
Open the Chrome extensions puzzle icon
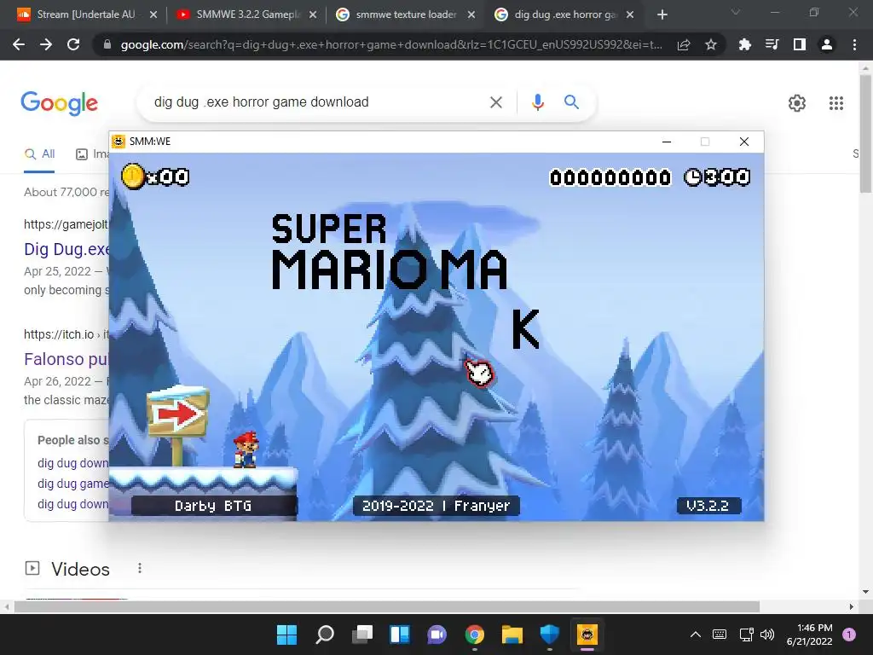click(x=744, y=44)
